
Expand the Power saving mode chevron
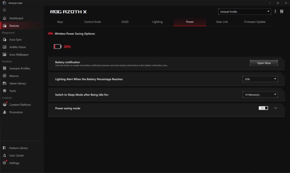point(276,108)
